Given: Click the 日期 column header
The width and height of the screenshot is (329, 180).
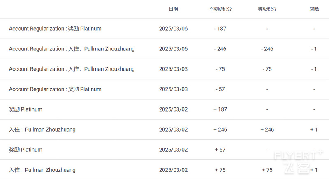Looking at the screenshot, I should pyautogui.click(x=173, y=9).
